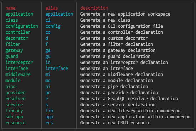This screenshot has height=131, width=196.
Task: Click the 'co' alias
Action: 48,32
